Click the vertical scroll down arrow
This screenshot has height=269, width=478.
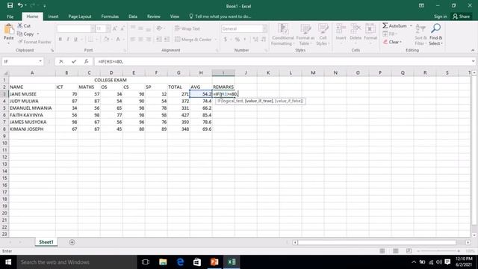tap(474, 235)
